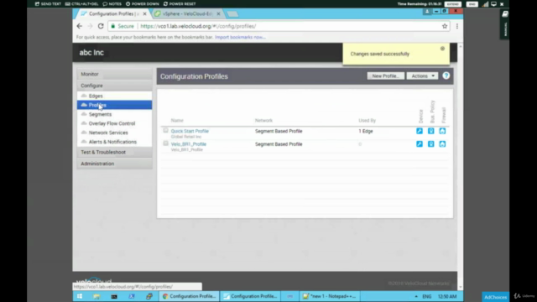Open Device settings for Quick Start Profile
Viewport: 537px width, 302px height.
point(420,131)
